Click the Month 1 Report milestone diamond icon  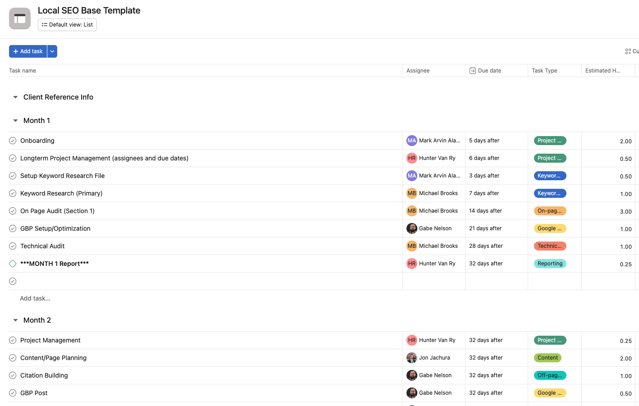[x=13, y=264]
